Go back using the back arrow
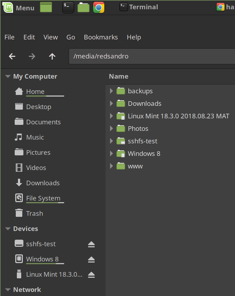Screen dimensions: 235x296 (x=12, y=56)
